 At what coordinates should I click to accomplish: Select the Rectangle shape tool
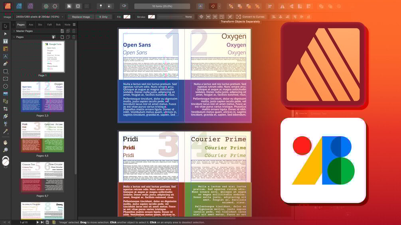[x=5, y=71]
